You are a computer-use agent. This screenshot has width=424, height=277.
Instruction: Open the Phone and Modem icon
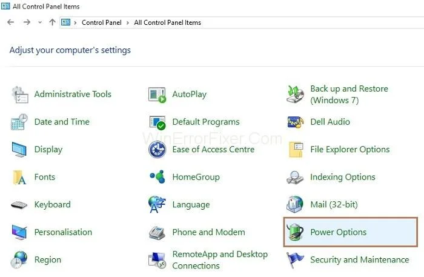pos(157,233)
